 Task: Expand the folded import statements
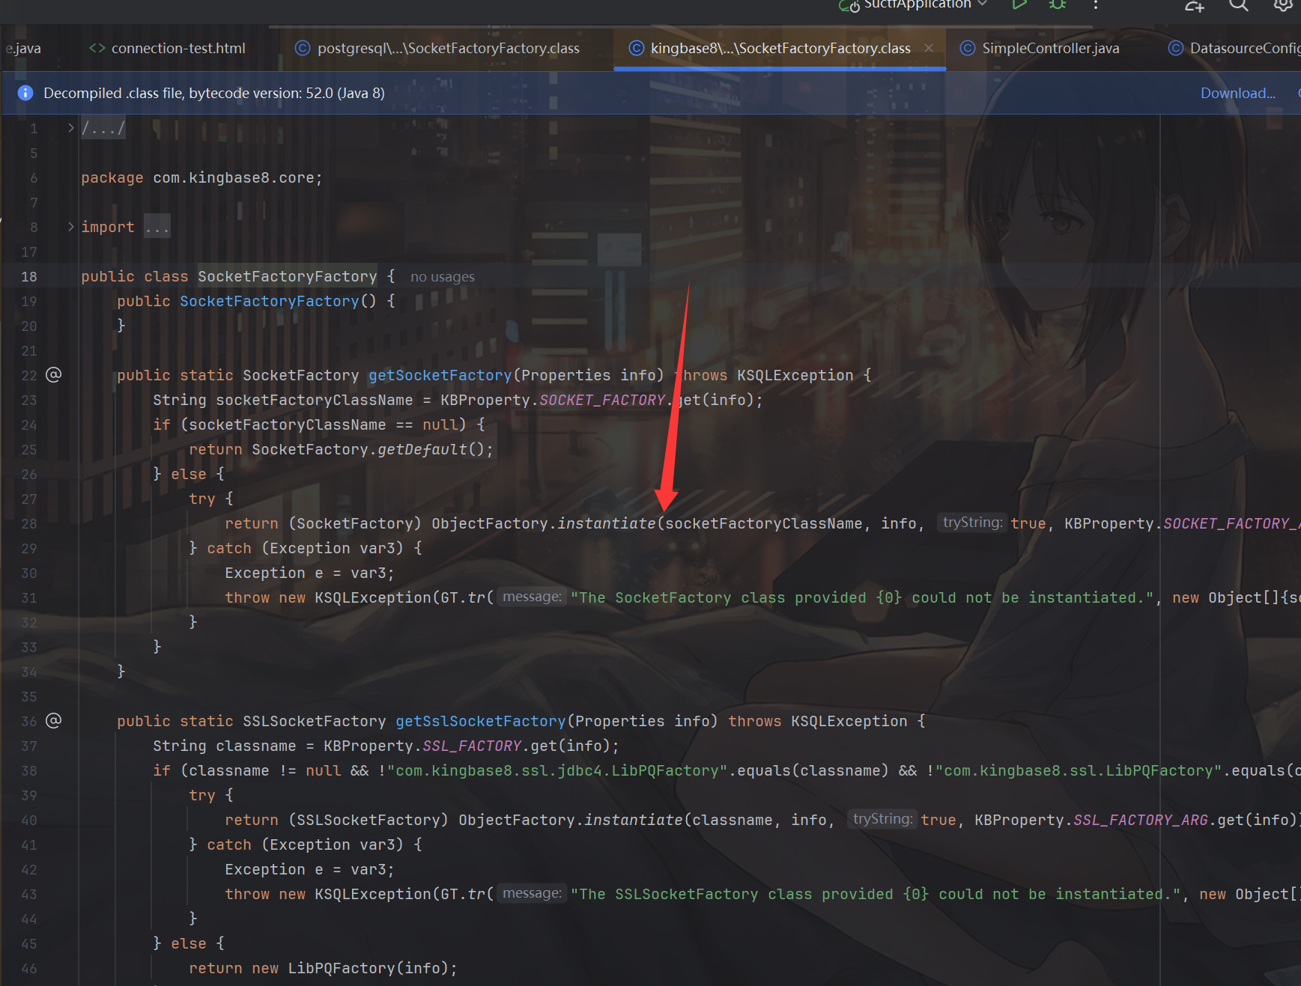pyautogui.click(x=71, y=227)
